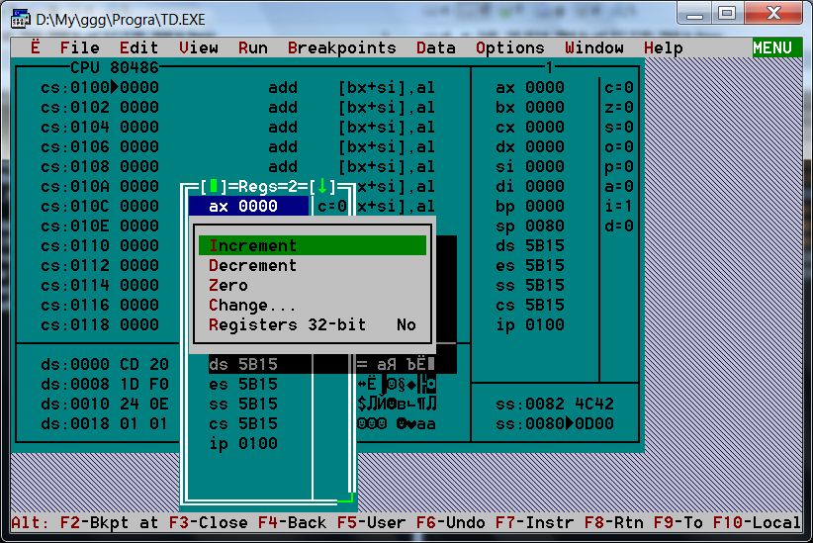
Task: Click F3-Close in the status bar
Action: (209, 522)
